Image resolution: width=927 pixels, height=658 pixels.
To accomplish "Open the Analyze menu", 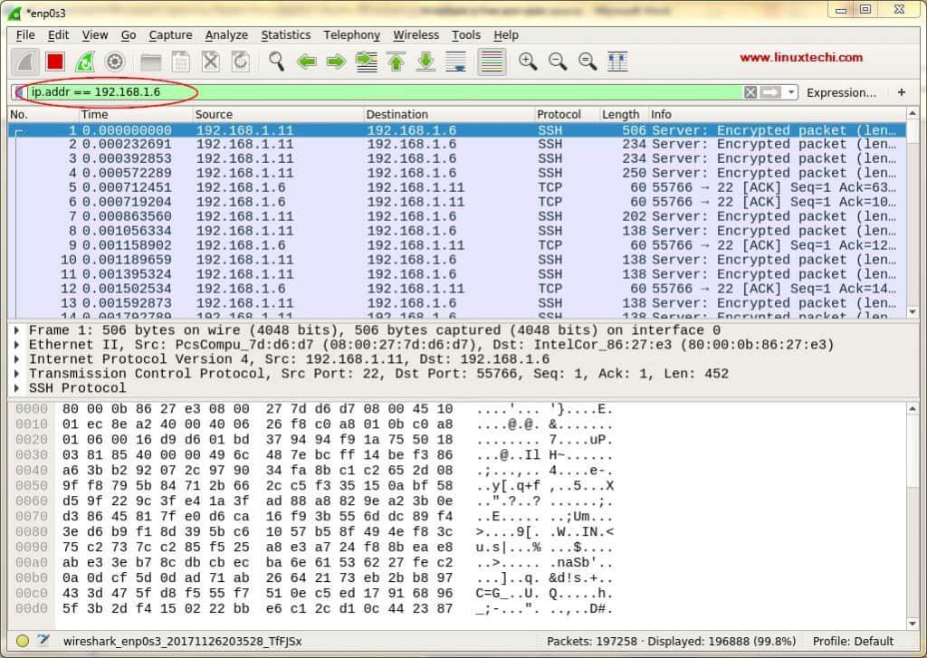I will tap(225, 35).
